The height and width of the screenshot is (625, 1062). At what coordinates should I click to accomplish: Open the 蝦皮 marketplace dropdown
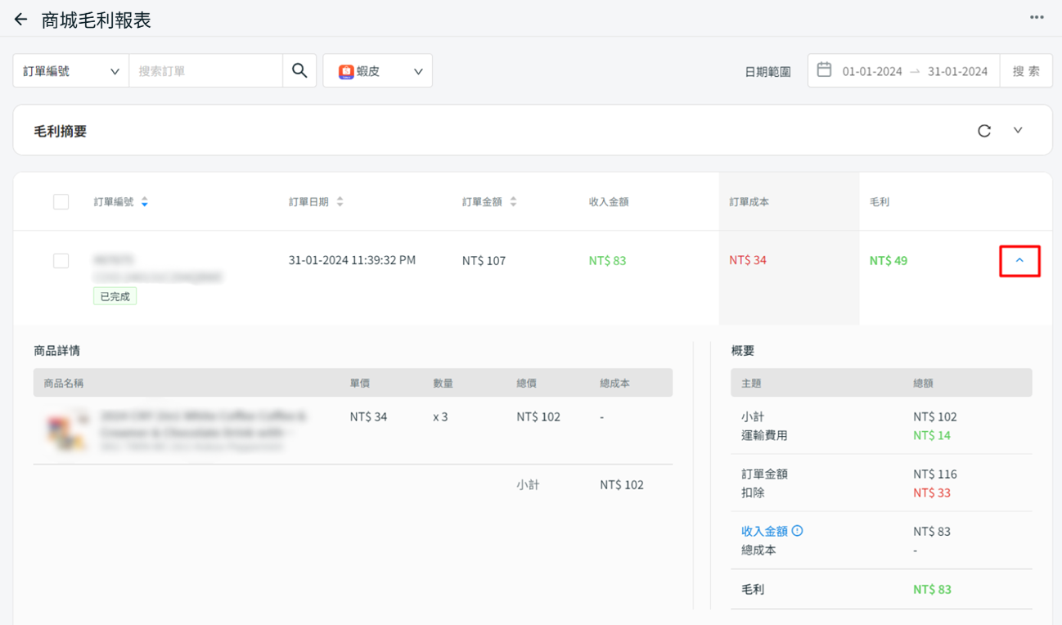tap(378, 71)
